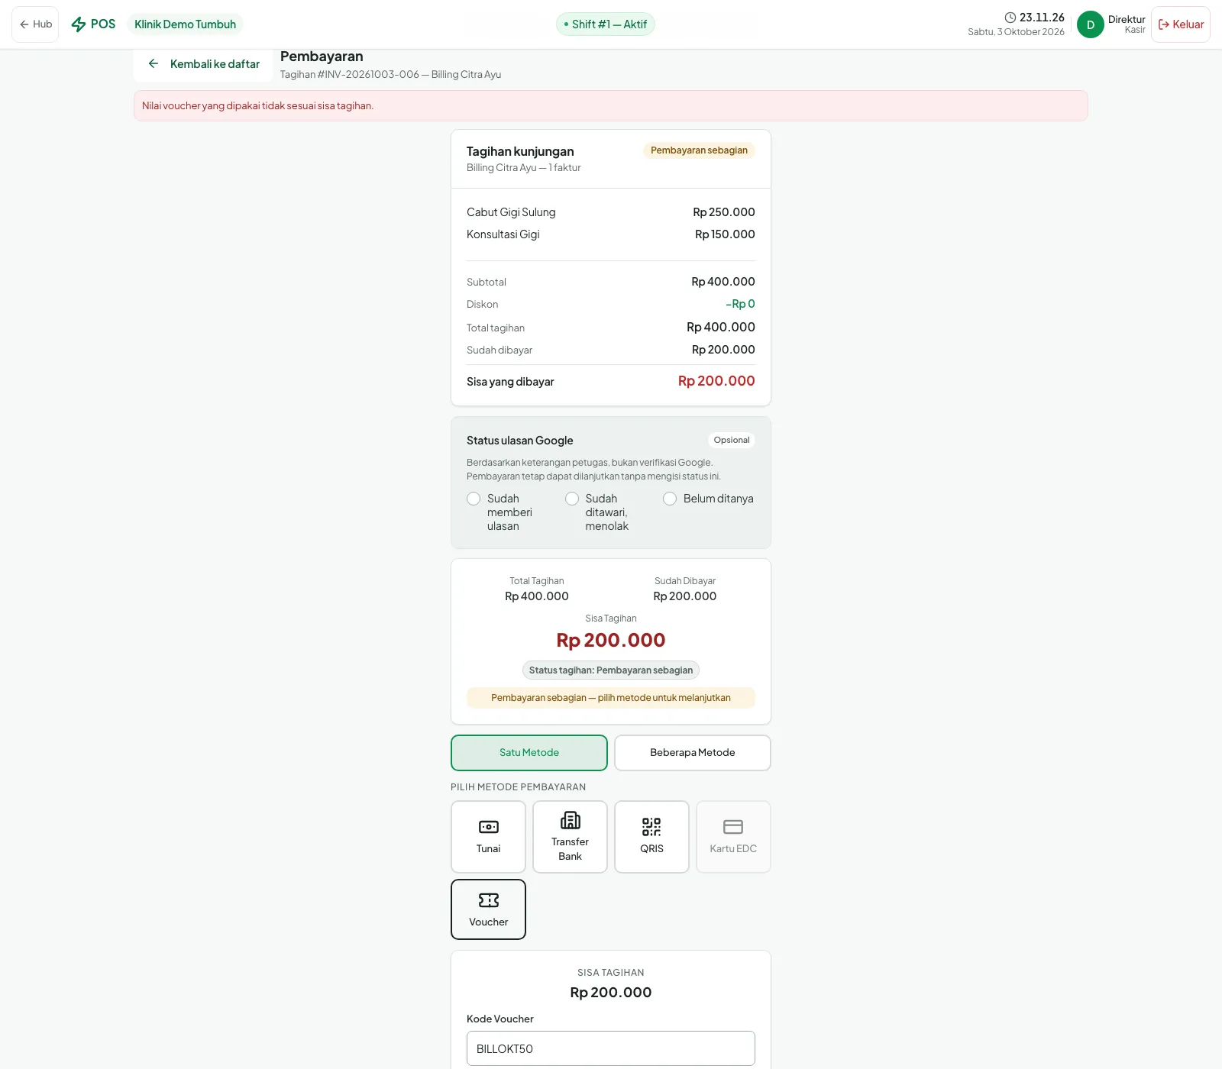
Task: Click the Pembayaran sebagian status badge
Action: (x=699, y=150)
